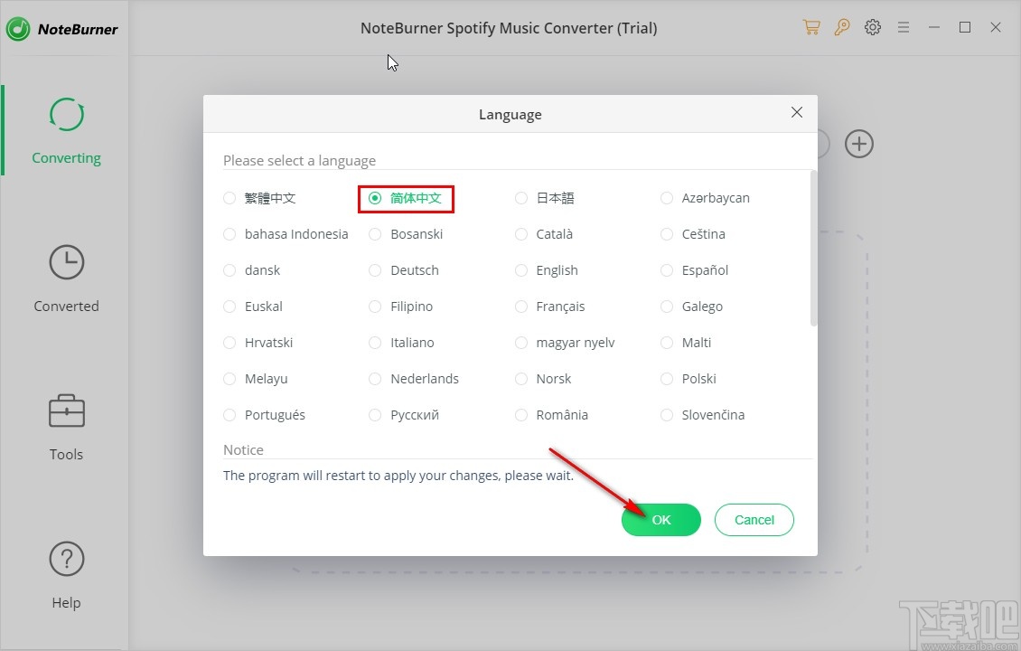Click the key registration icon

842,27
